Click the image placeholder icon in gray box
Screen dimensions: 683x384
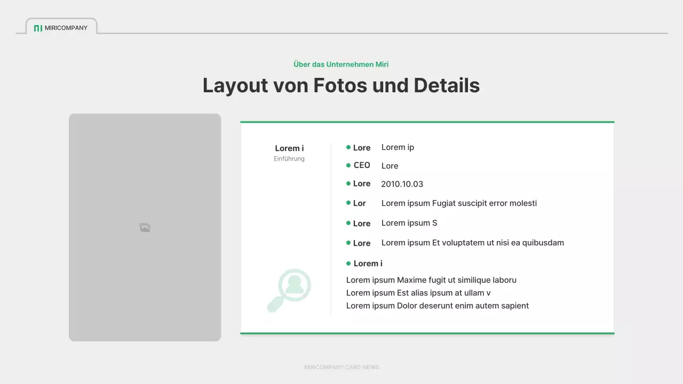point(145,228)
